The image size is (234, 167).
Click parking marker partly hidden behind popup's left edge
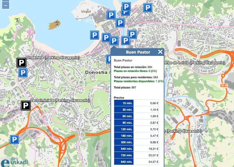pyautogui.click(x=109, y=59)
